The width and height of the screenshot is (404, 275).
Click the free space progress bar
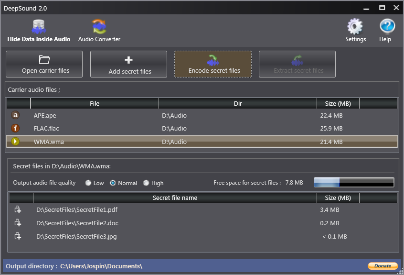click(x=353, y=182)
